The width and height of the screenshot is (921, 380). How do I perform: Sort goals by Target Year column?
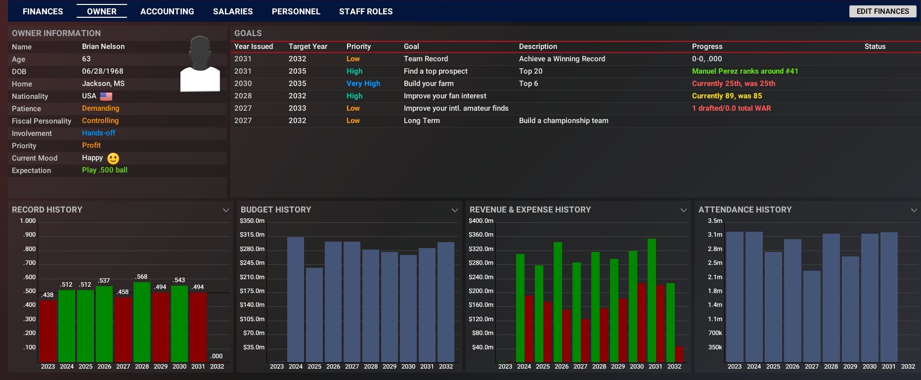[x=307, y=46]
